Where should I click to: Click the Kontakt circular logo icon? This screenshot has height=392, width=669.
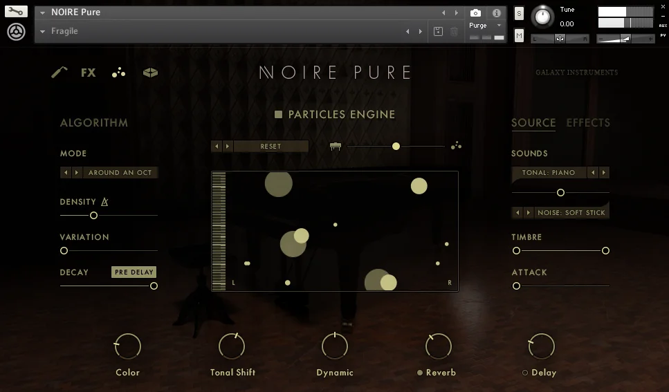[16, 32]
